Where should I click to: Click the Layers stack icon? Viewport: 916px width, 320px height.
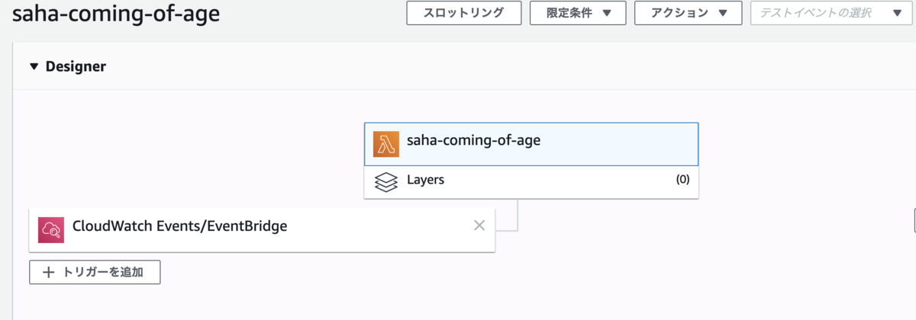(x=386, y=181)
